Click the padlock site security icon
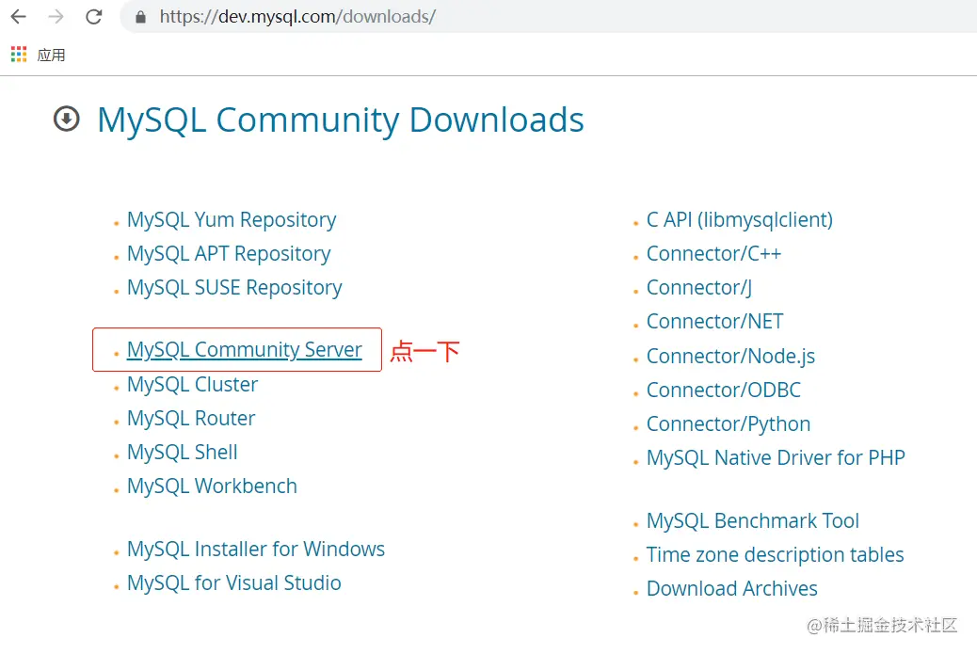 (x=141, y=18)
